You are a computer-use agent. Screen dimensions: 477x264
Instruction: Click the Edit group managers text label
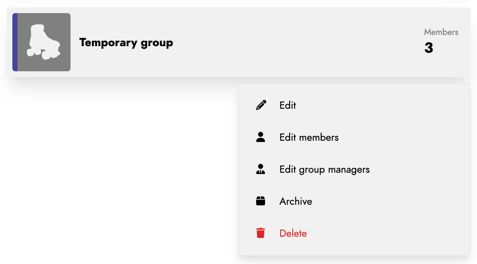point(324,169)
